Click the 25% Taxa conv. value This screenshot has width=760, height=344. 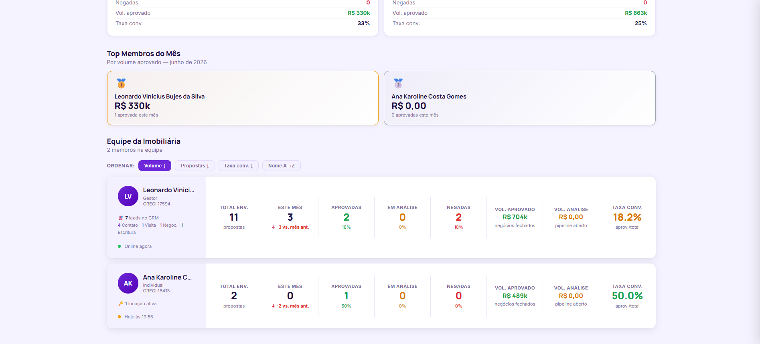coord(640,23)
